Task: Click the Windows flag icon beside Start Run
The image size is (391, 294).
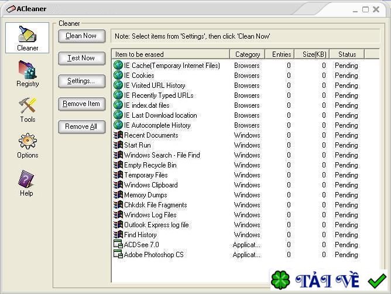Action: (x=118, y=145)
